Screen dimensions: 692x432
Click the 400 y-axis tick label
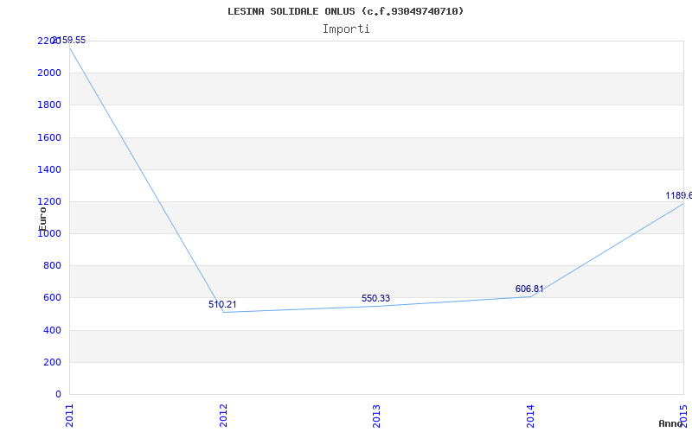click(52, 330)
